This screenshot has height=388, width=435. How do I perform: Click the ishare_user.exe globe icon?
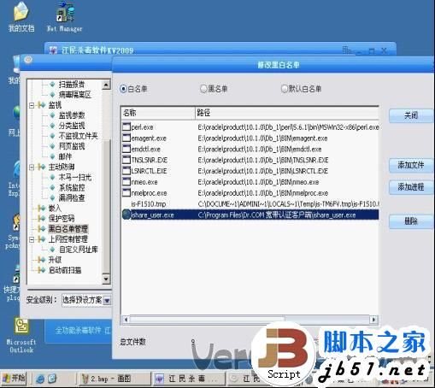pyautogui.click(x=126, y=215)
